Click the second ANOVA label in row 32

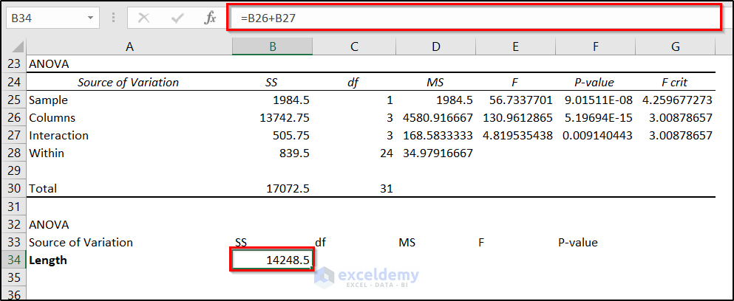(x=49, y=224)
